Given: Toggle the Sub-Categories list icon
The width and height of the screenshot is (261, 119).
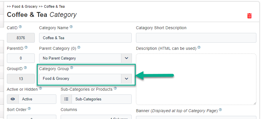Looking at the screenshot, I should pos(66,99).
